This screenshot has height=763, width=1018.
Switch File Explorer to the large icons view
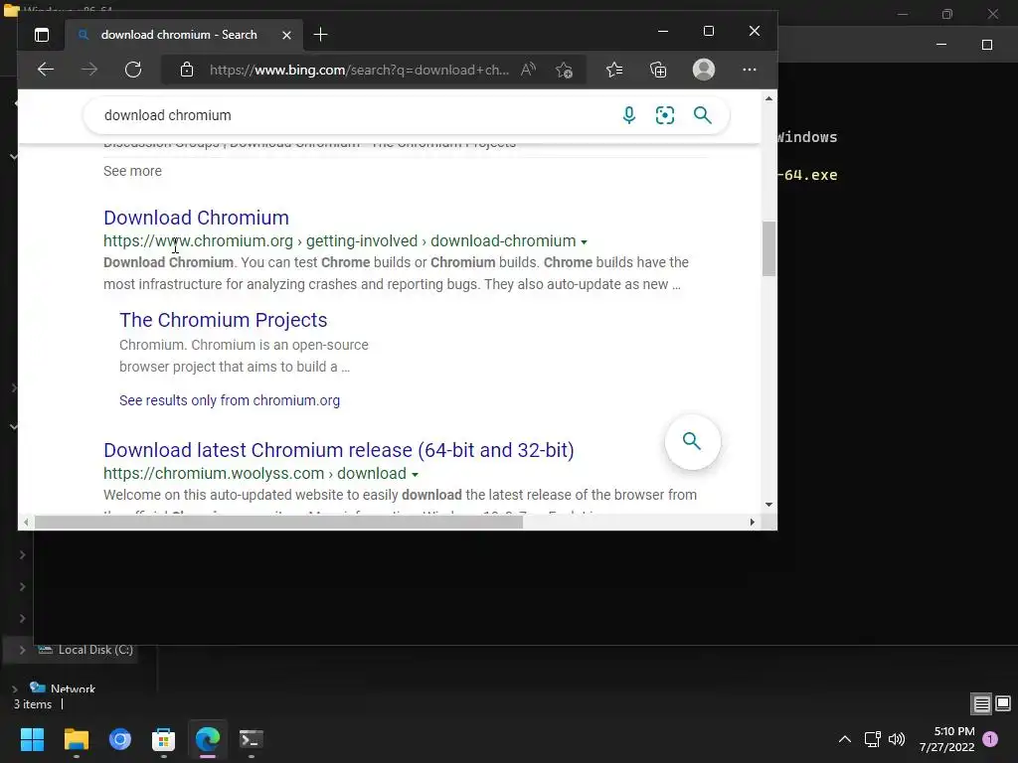(1003, 703)
